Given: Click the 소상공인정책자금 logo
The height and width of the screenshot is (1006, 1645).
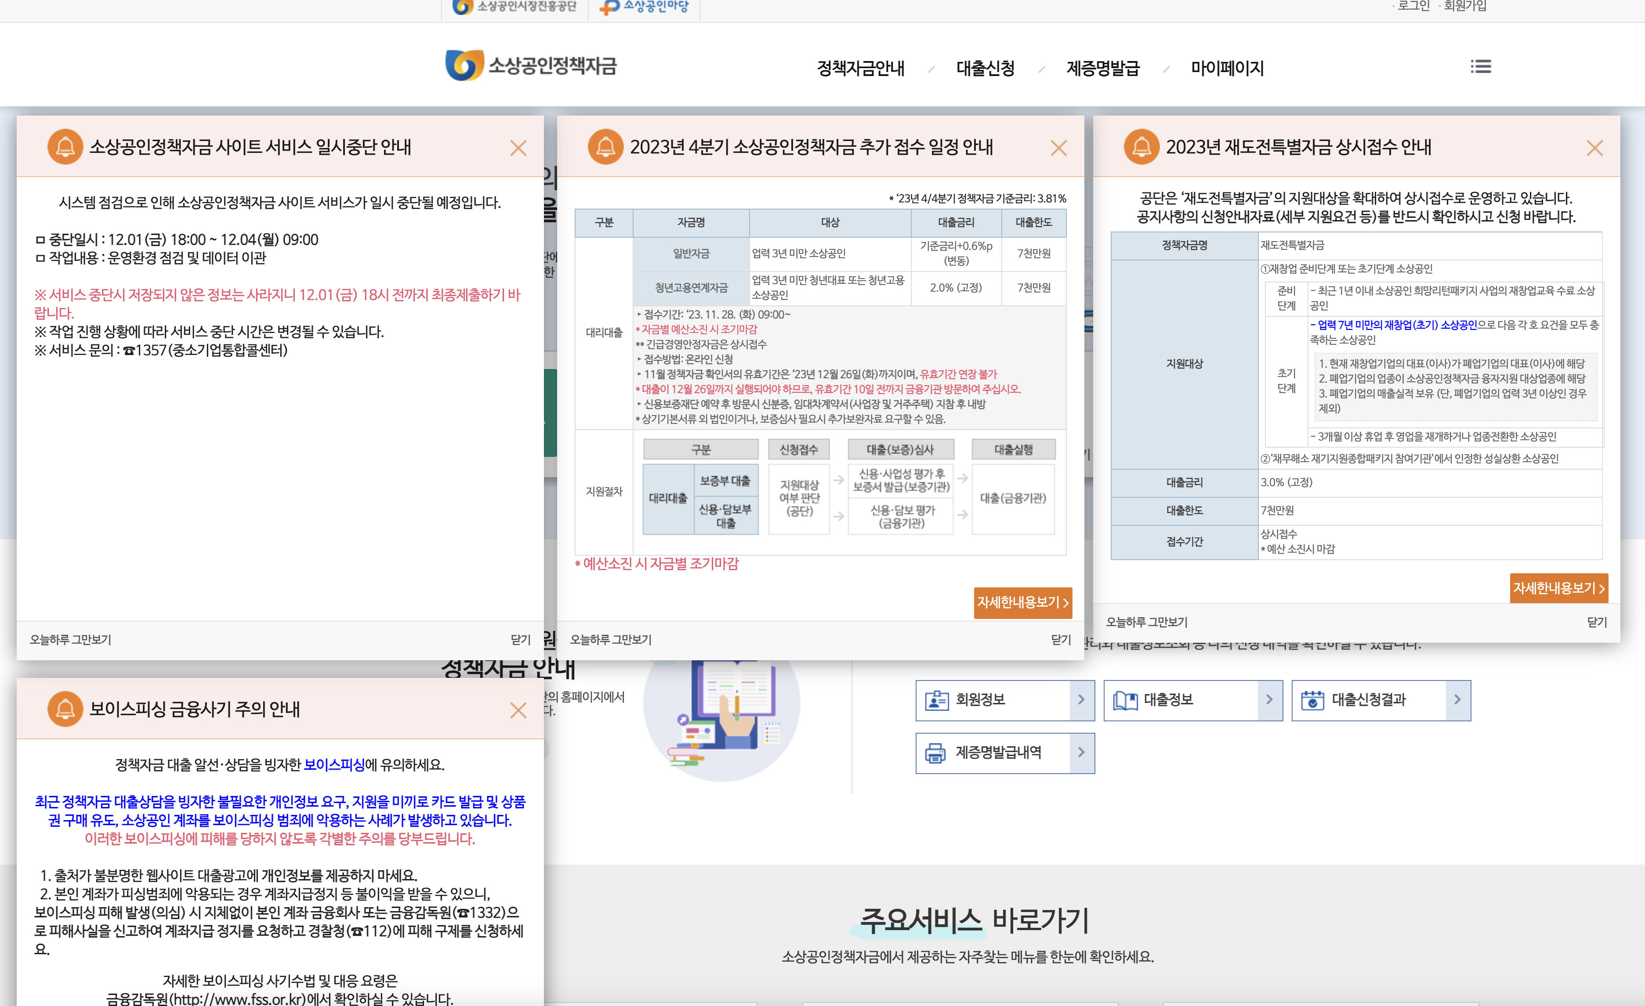Looking at the screenshot, I should click(x=531, y=65).
